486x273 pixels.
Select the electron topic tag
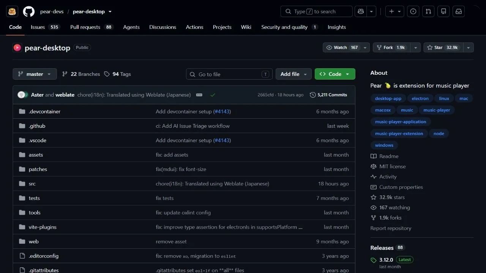click(x=420, y=99)
